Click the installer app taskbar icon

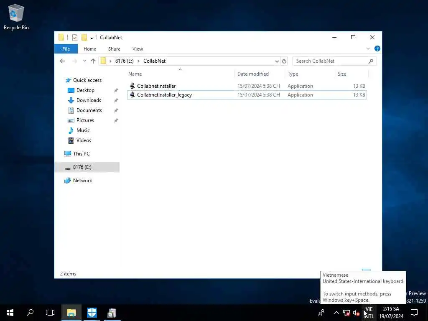(112, 313)
